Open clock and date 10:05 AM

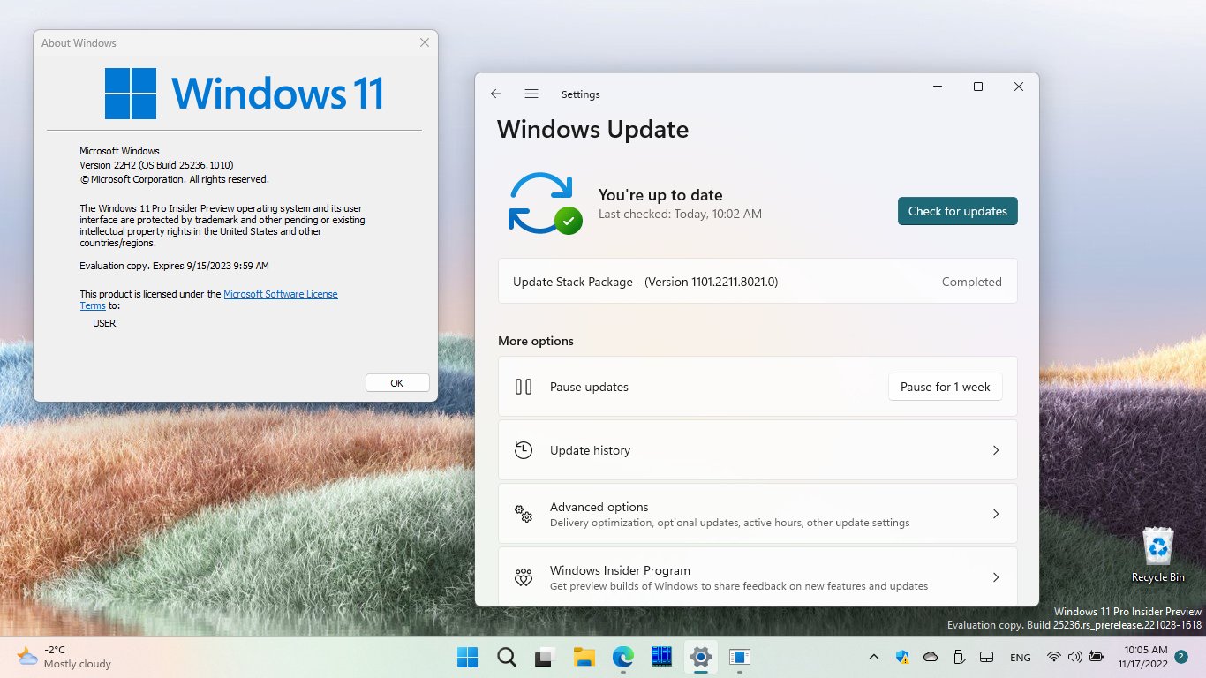pos(1142,657)
